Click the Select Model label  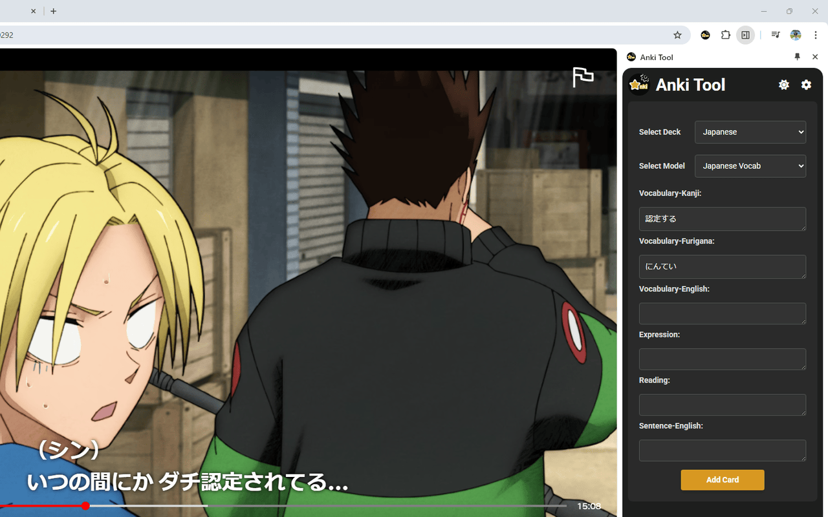(x=662, y=166)
